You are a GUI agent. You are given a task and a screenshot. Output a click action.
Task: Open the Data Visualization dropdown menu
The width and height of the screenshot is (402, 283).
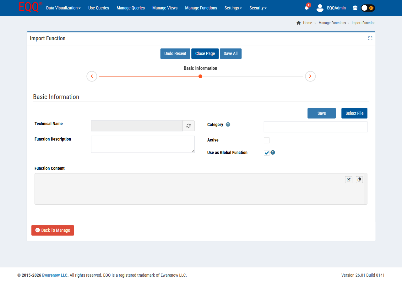pyautogui.click(x=63, y=8)
